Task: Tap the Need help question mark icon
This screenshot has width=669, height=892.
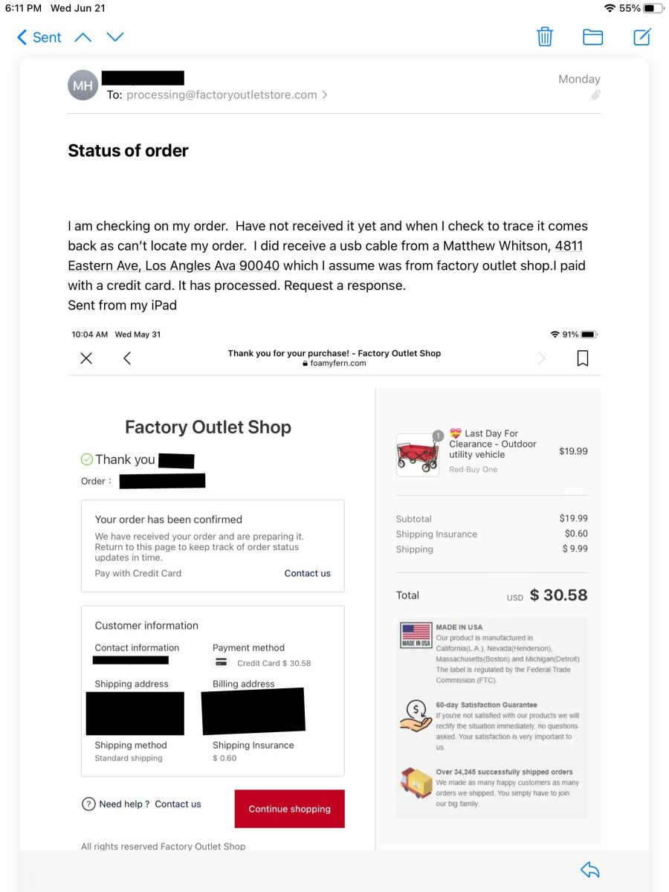Action: (88, 804)
